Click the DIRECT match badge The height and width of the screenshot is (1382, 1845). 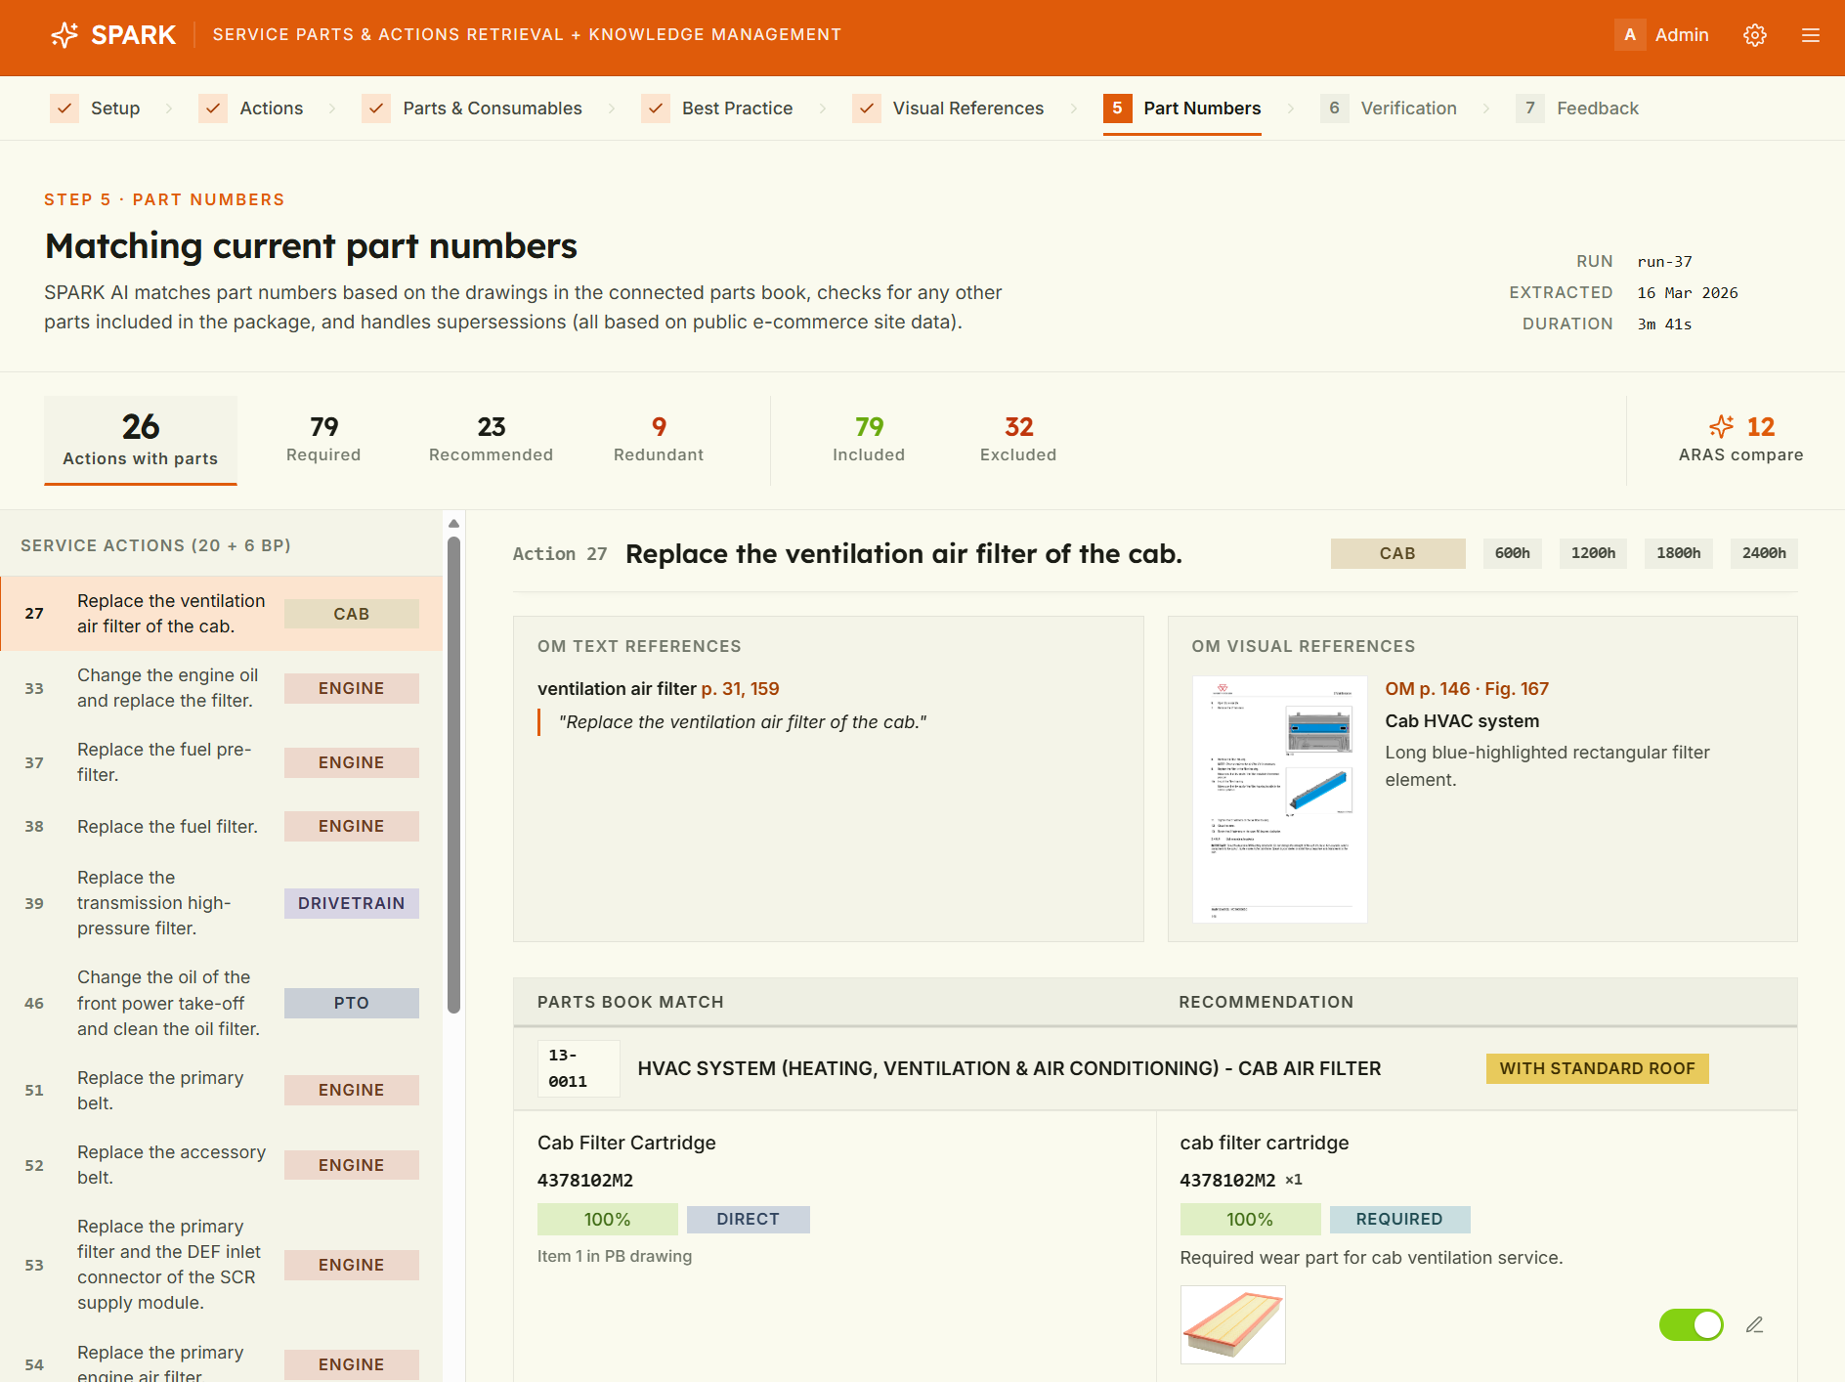point(749,1220)
